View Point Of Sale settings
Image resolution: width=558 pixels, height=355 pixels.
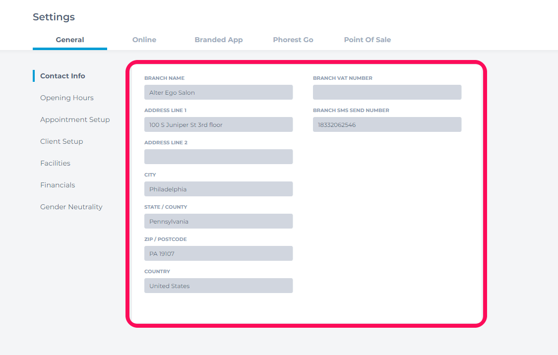[x=367, y=40]
